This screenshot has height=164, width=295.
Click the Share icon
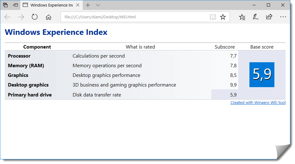(x=269, y=17)
